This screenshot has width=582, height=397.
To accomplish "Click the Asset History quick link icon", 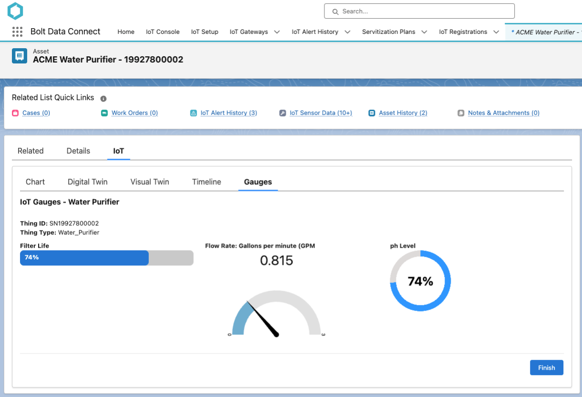I will pos(372,113).
